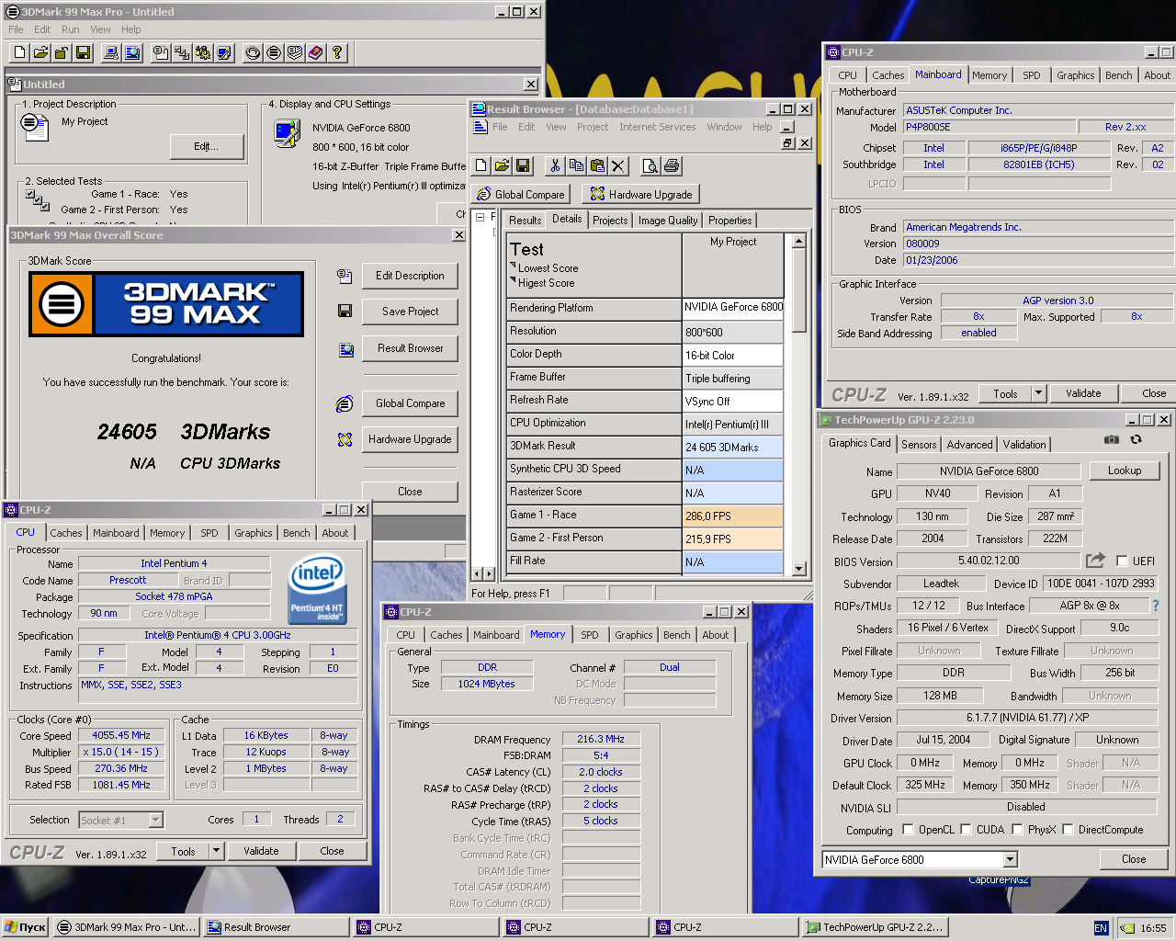Toggle PhysX checkbox in GPU-Z
Viewport: 1176px width, 941px height.
[1018, 829]
